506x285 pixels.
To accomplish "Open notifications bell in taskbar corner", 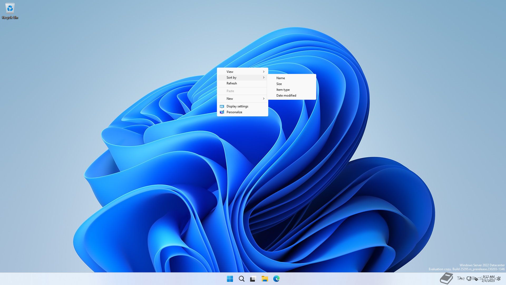I will 499,279.
